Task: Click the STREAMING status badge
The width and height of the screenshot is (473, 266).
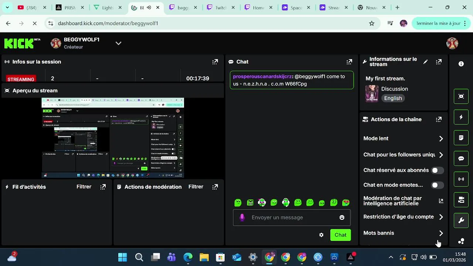Action: point(21,79)
